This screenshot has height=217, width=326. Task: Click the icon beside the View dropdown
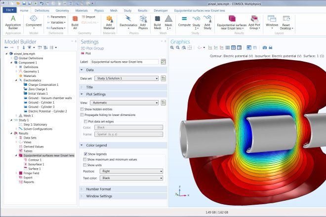(163, 103)
